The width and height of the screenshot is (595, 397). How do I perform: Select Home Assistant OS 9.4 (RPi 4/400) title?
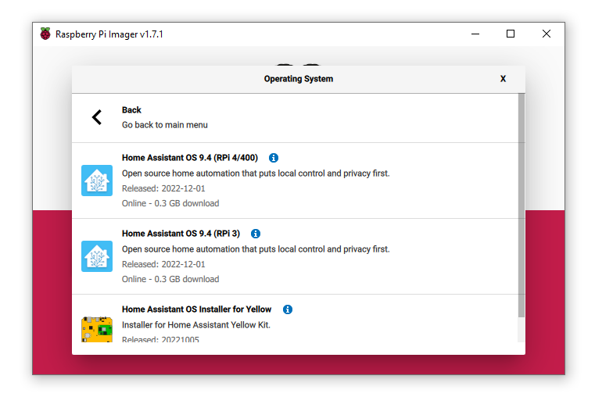(x=190, y=158)
